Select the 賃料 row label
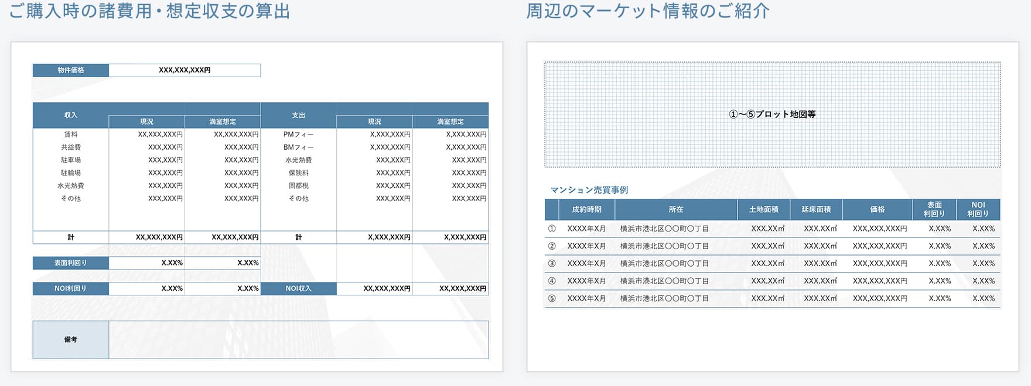Image resolution: width=1031 pixels, height=386 pixels. point(71,135)
